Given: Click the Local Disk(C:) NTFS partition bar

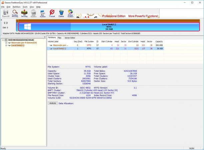Looking at the screenshot, I should 109,27.
